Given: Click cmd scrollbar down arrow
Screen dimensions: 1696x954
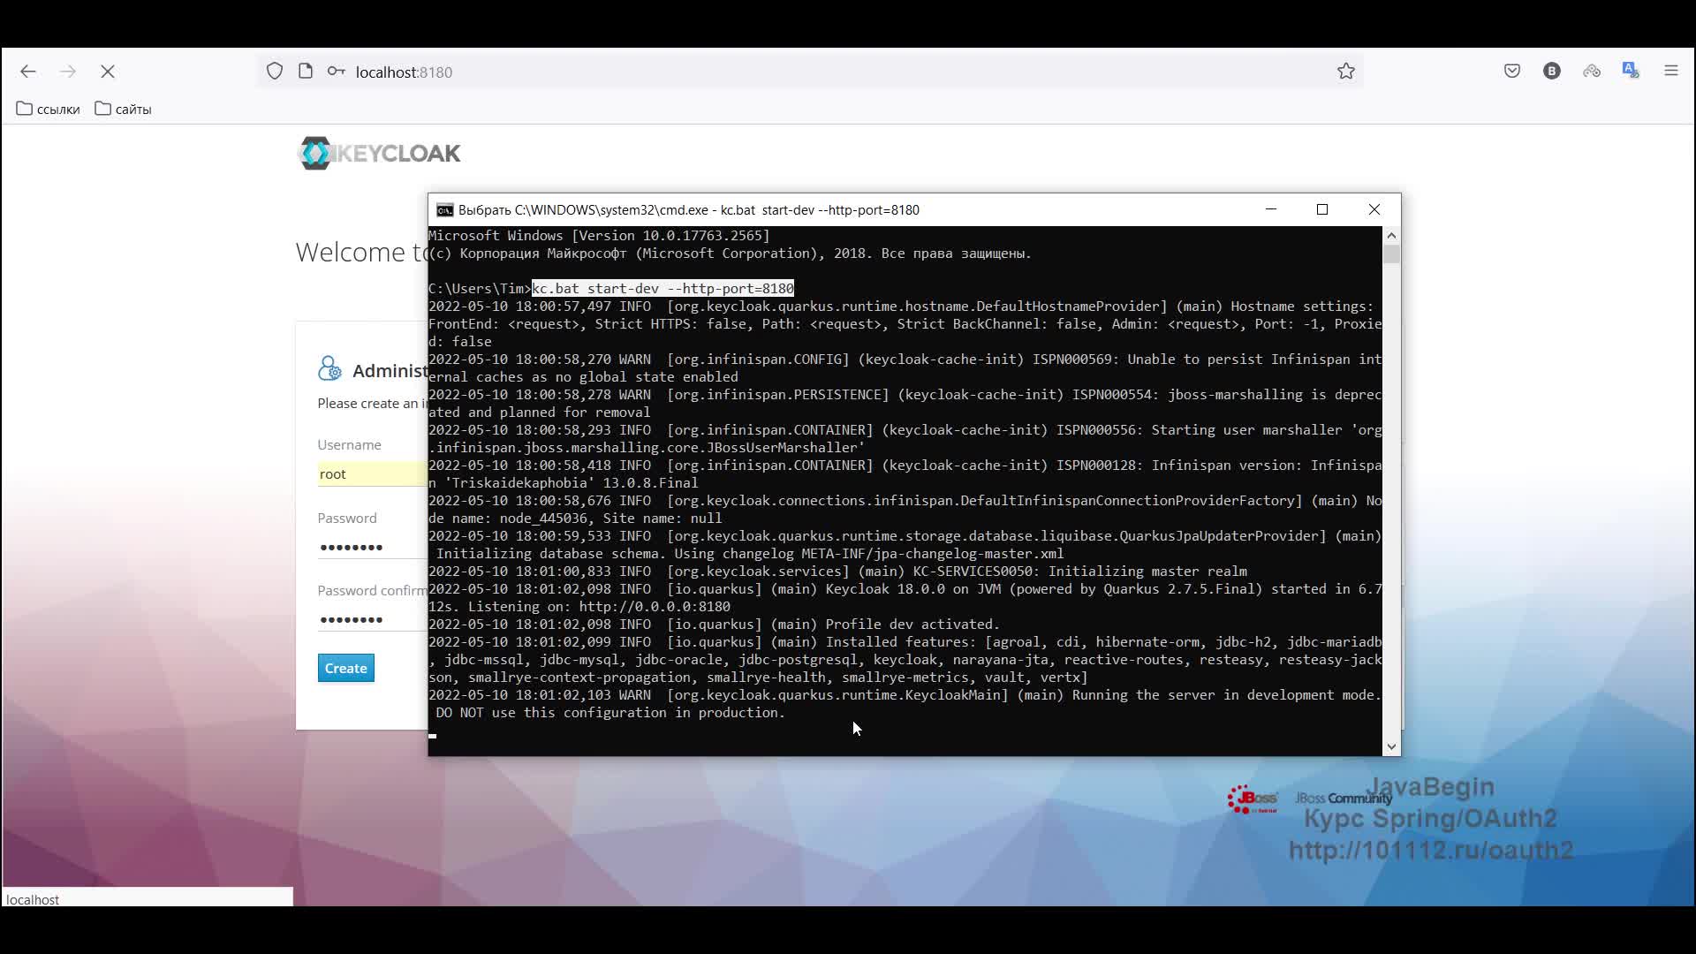Looking at the screenshot, I should (1392, 747).
